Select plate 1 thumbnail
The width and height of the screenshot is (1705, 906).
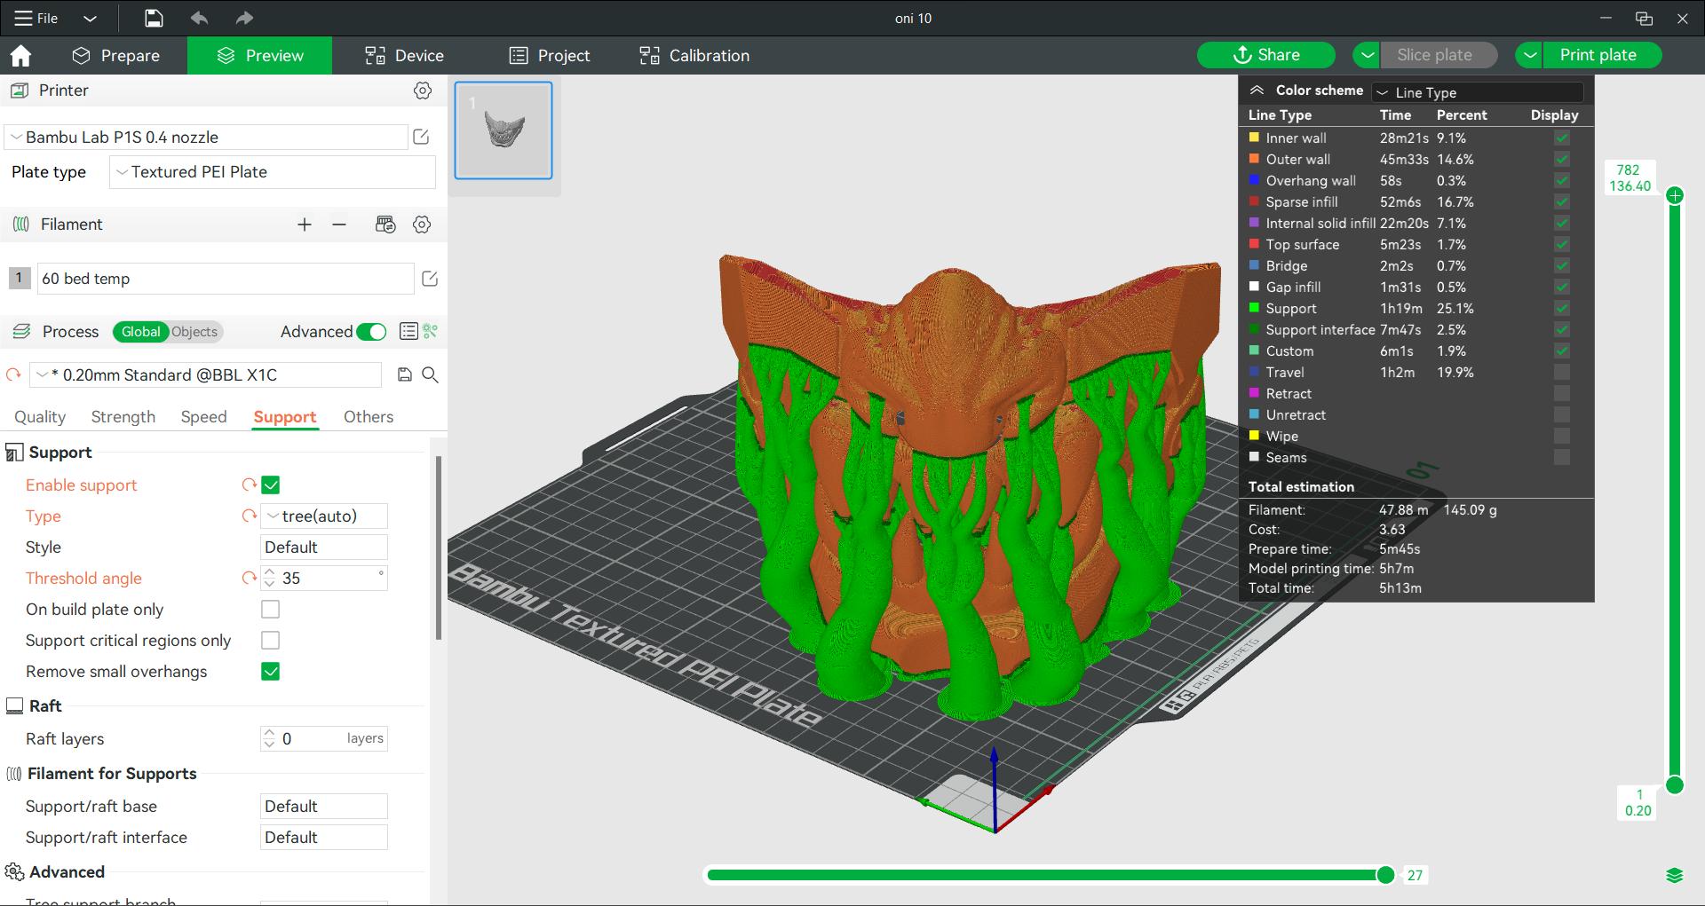(504, 130)
